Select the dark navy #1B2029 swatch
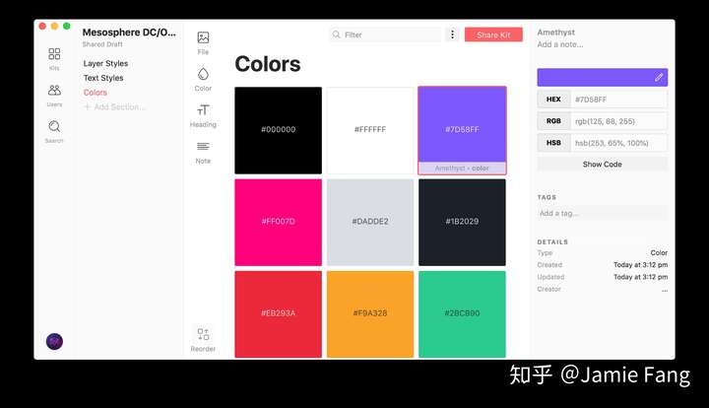The height and width of the screenshot is (408, 709). pyautogui.click(x=462, y=222)
